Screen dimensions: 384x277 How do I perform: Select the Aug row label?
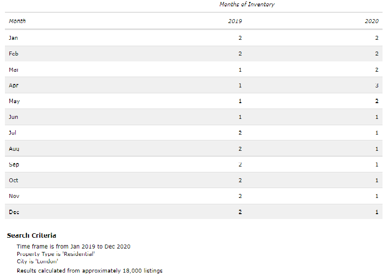tap(14, 149)
